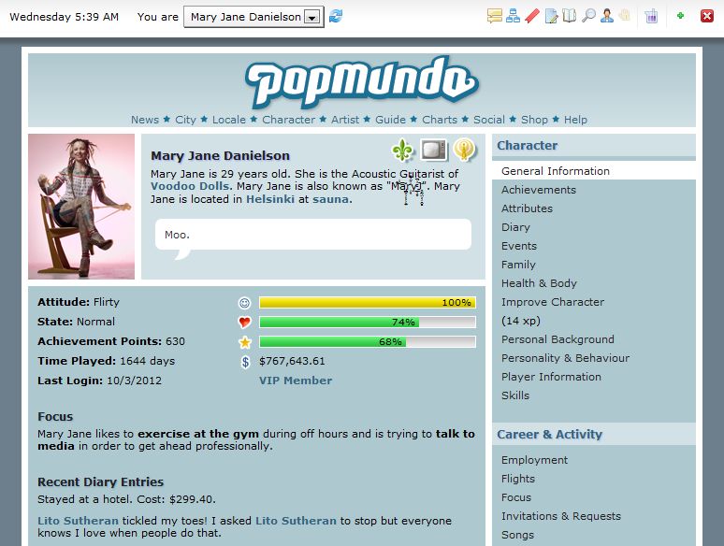Click Mary Jane's portrait photo
The image size is (724, 546).
coord(81,207)
